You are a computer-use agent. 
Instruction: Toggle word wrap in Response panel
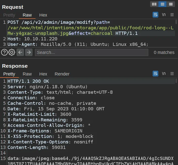155,74
